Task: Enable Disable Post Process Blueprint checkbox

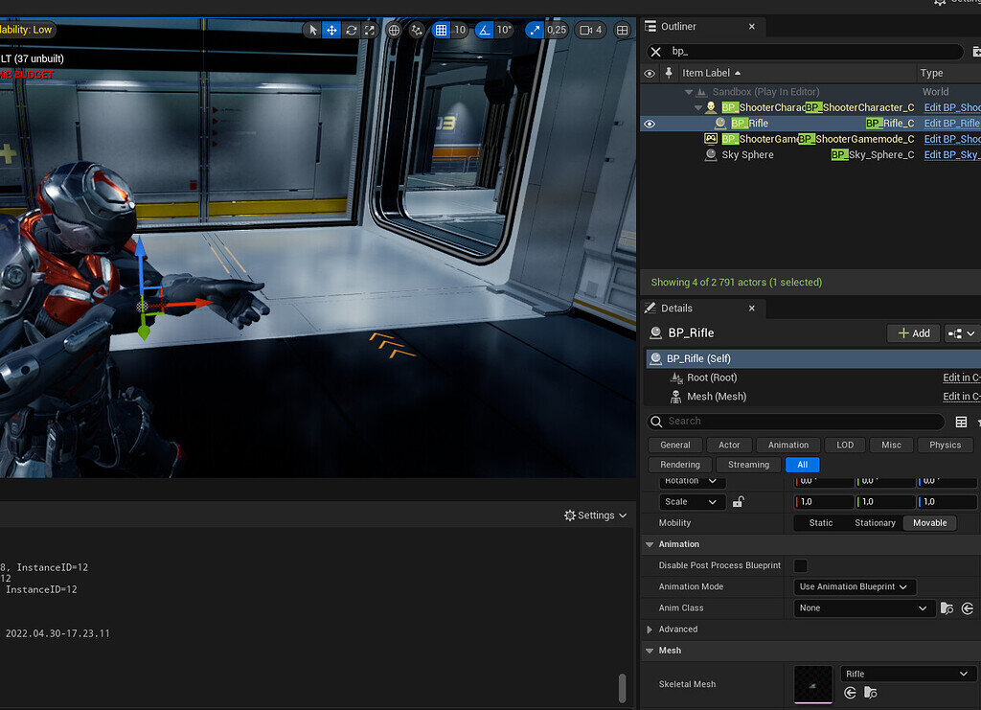Action: (801, 565)
